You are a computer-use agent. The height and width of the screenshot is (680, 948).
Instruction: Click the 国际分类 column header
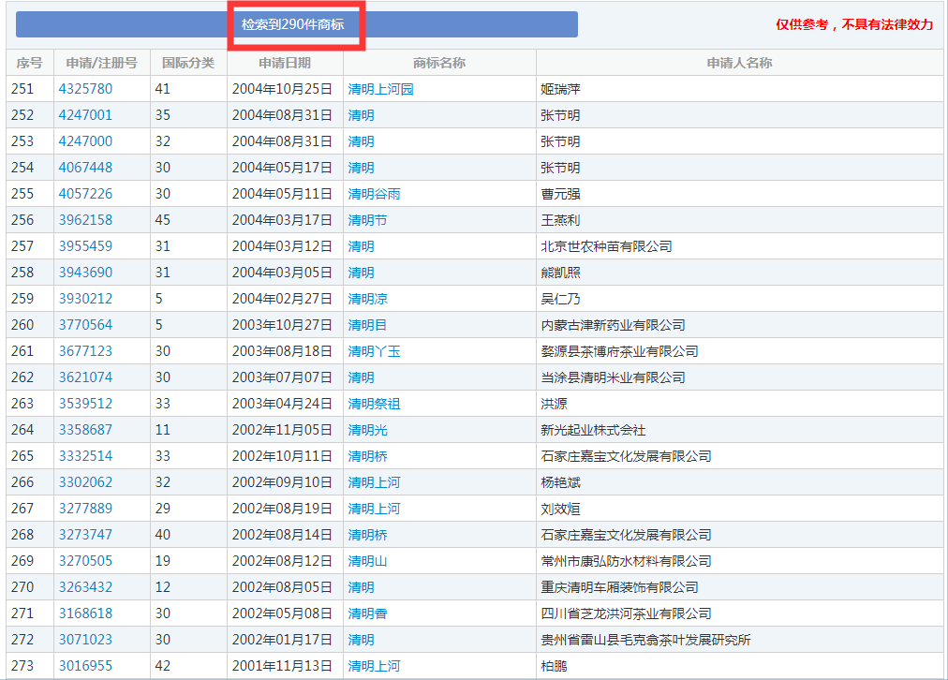188,63
